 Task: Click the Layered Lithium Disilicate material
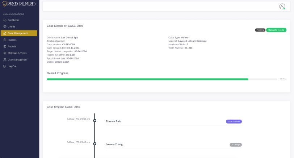192,41
